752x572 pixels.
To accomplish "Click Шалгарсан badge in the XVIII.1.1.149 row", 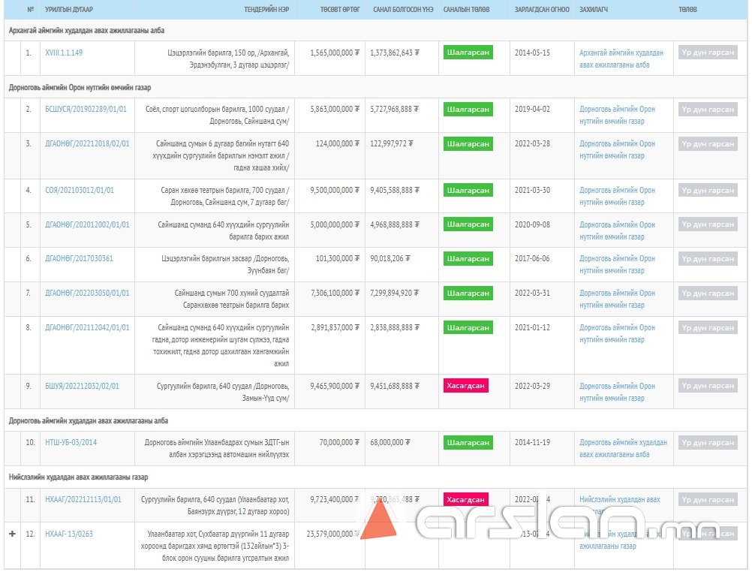I will click(468, 53).
